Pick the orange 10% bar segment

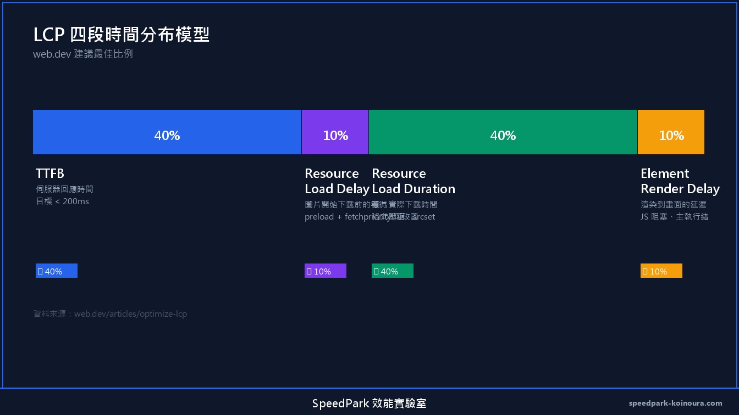click(671, 132)
